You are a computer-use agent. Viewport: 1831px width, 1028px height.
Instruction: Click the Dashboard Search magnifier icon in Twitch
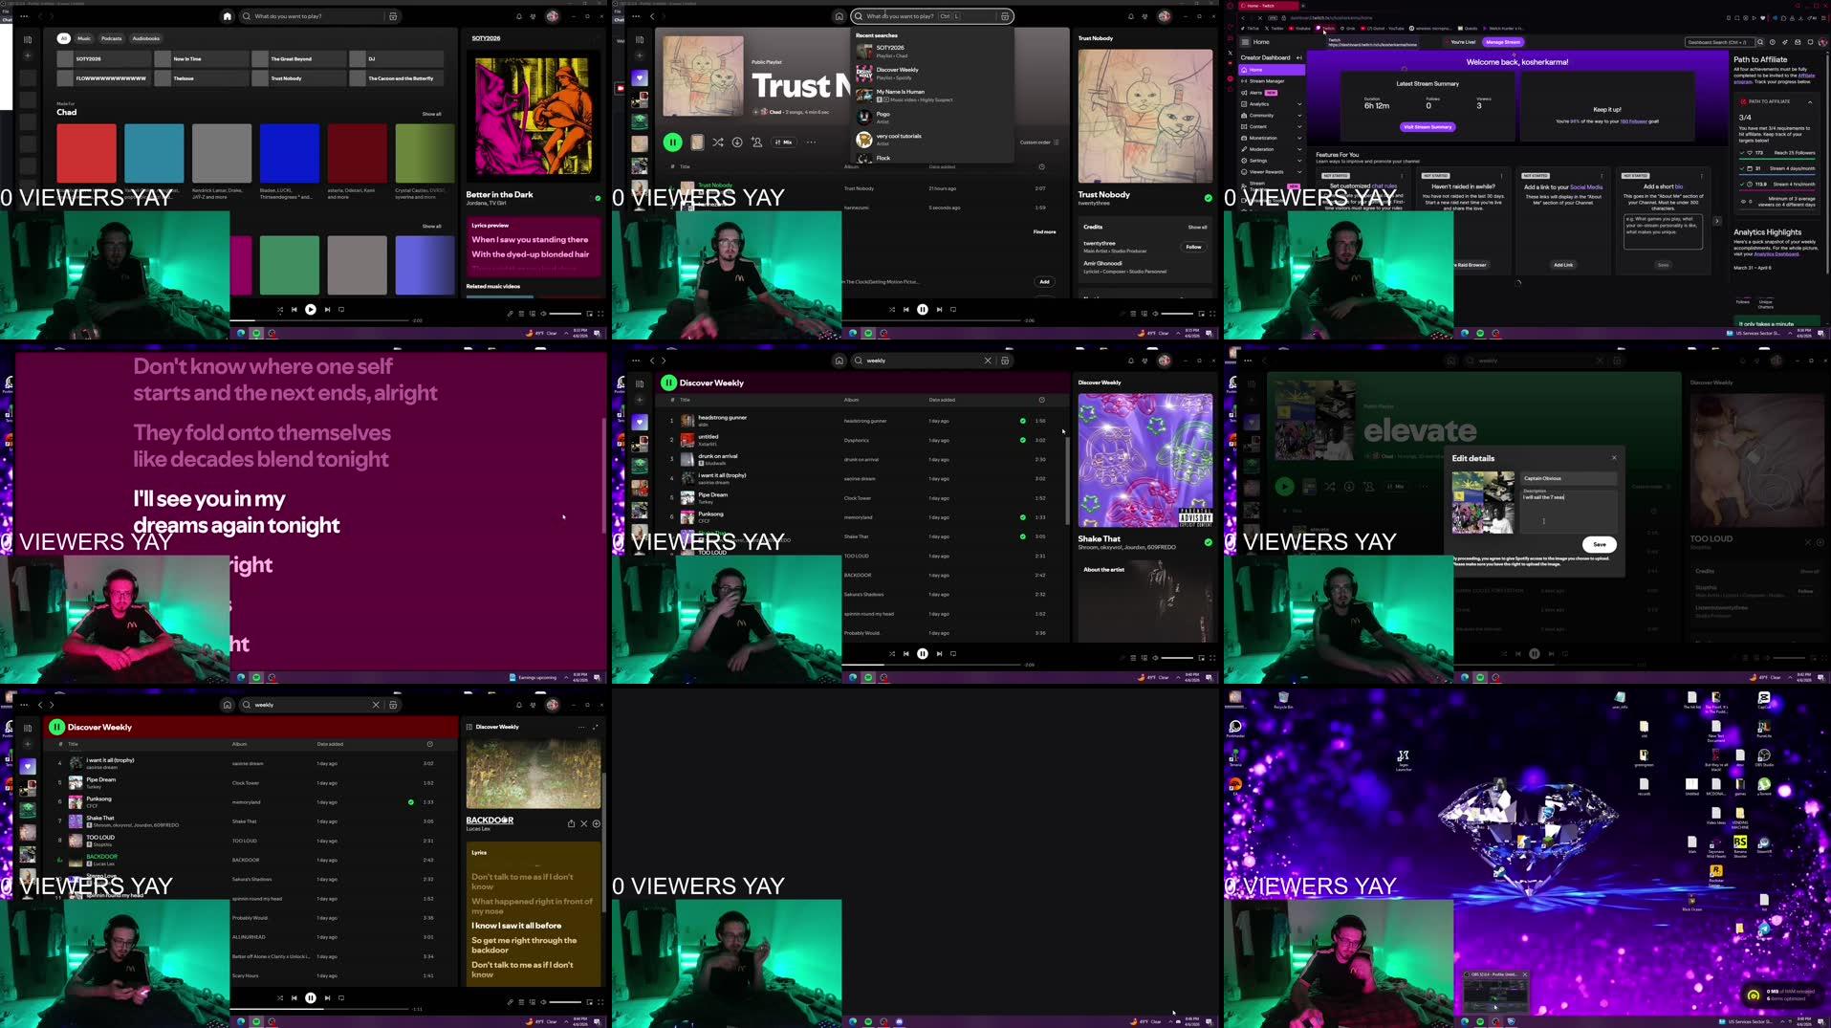1759,42
